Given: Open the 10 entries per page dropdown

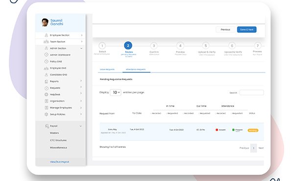Looking at the screenshot, I should pyautogui.click(x=116, y=92).
